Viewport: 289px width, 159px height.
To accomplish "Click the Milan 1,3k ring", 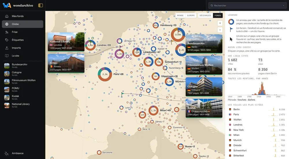I will (x=153, y=111).
